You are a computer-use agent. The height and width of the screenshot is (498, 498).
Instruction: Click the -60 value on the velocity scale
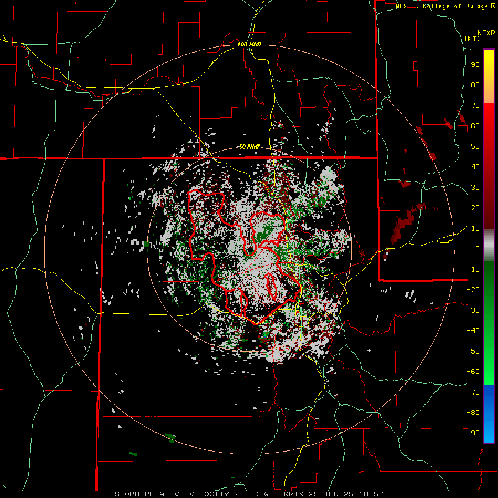473,372
